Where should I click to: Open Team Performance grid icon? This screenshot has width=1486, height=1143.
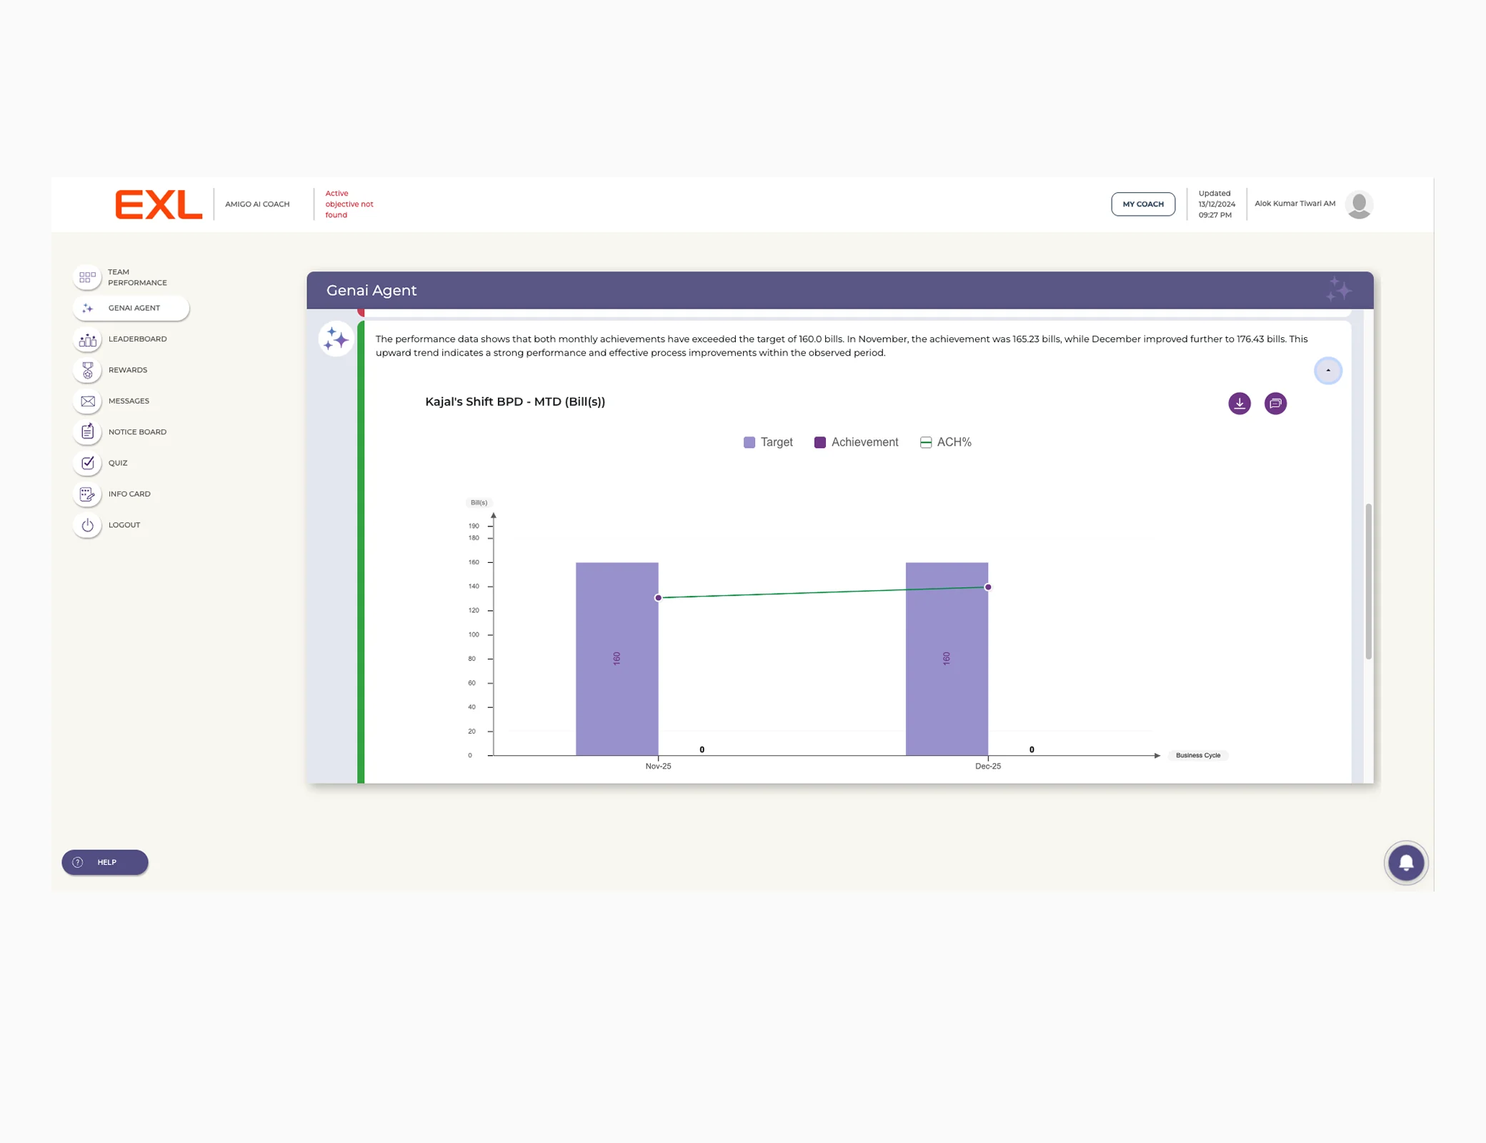[x=87, y=277]
